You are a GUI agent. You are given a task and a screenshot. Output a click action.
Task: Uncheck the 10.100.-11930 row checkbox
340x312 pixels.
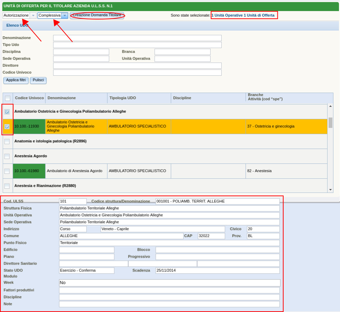(7, 126)
